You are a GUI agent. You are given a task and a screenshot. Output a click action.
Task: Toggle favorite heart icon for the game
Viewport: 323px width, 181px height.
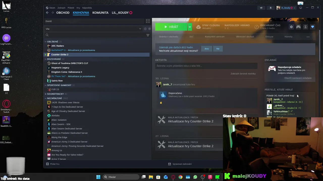point(312,27)
